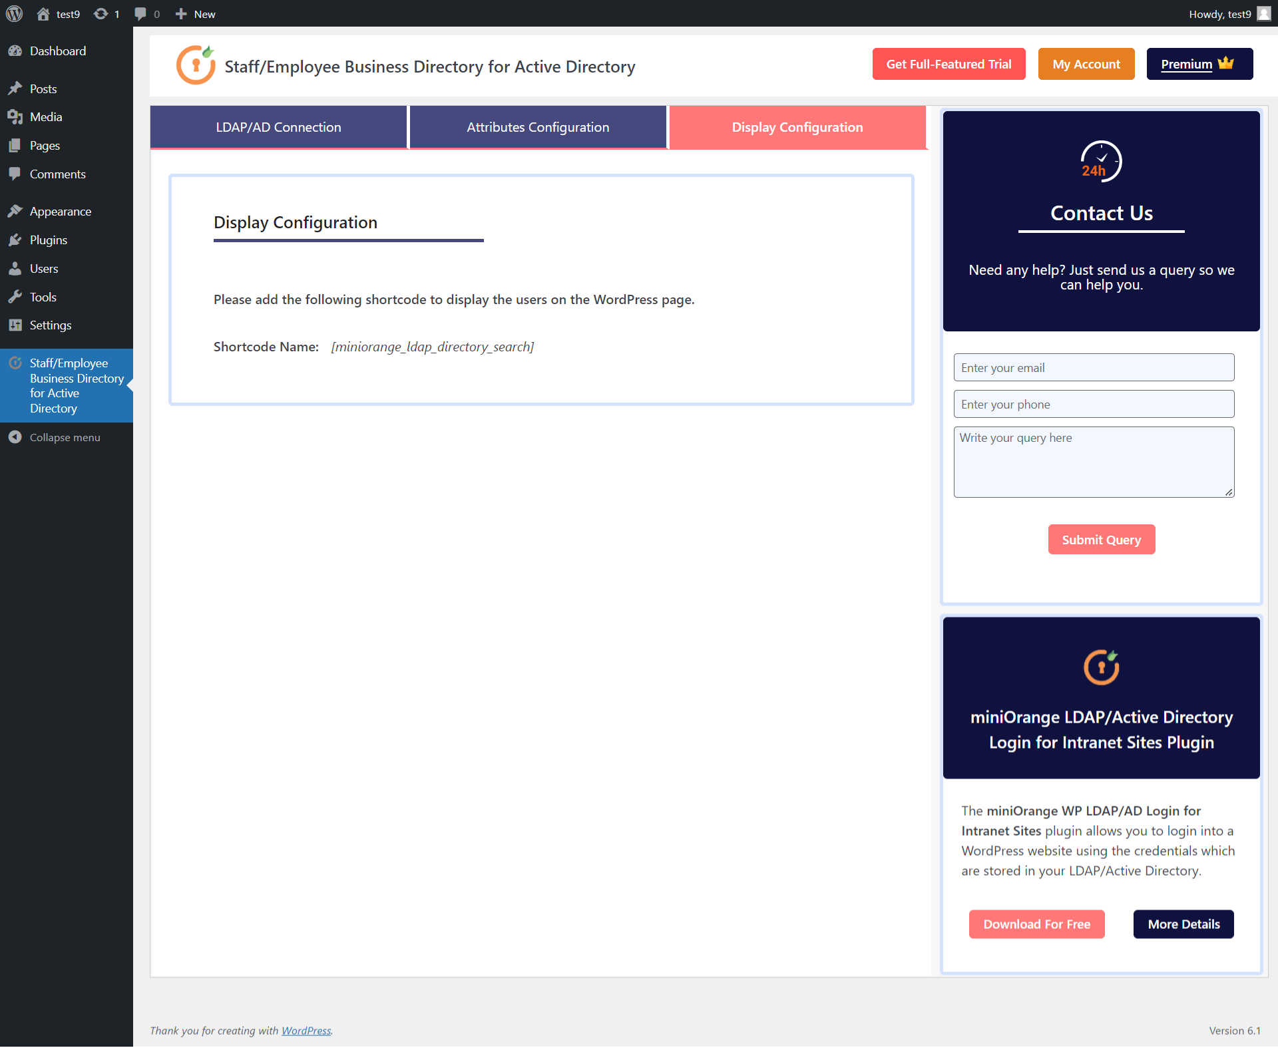Click the Comments bubble icon in the sidebar
Screen dimensions: 1278x1048
[x=15, y=174]
